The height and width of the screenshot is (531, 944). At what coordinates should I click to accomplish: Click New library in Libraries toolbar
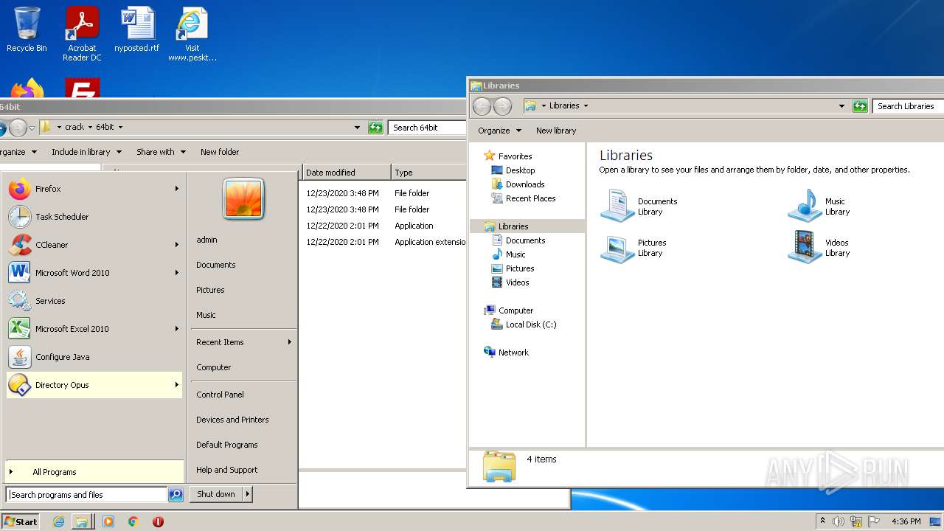556,131
